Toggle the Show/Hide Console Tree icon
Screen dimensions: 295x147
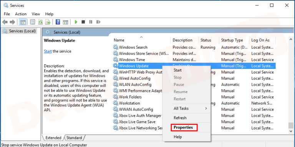point(23,22)
